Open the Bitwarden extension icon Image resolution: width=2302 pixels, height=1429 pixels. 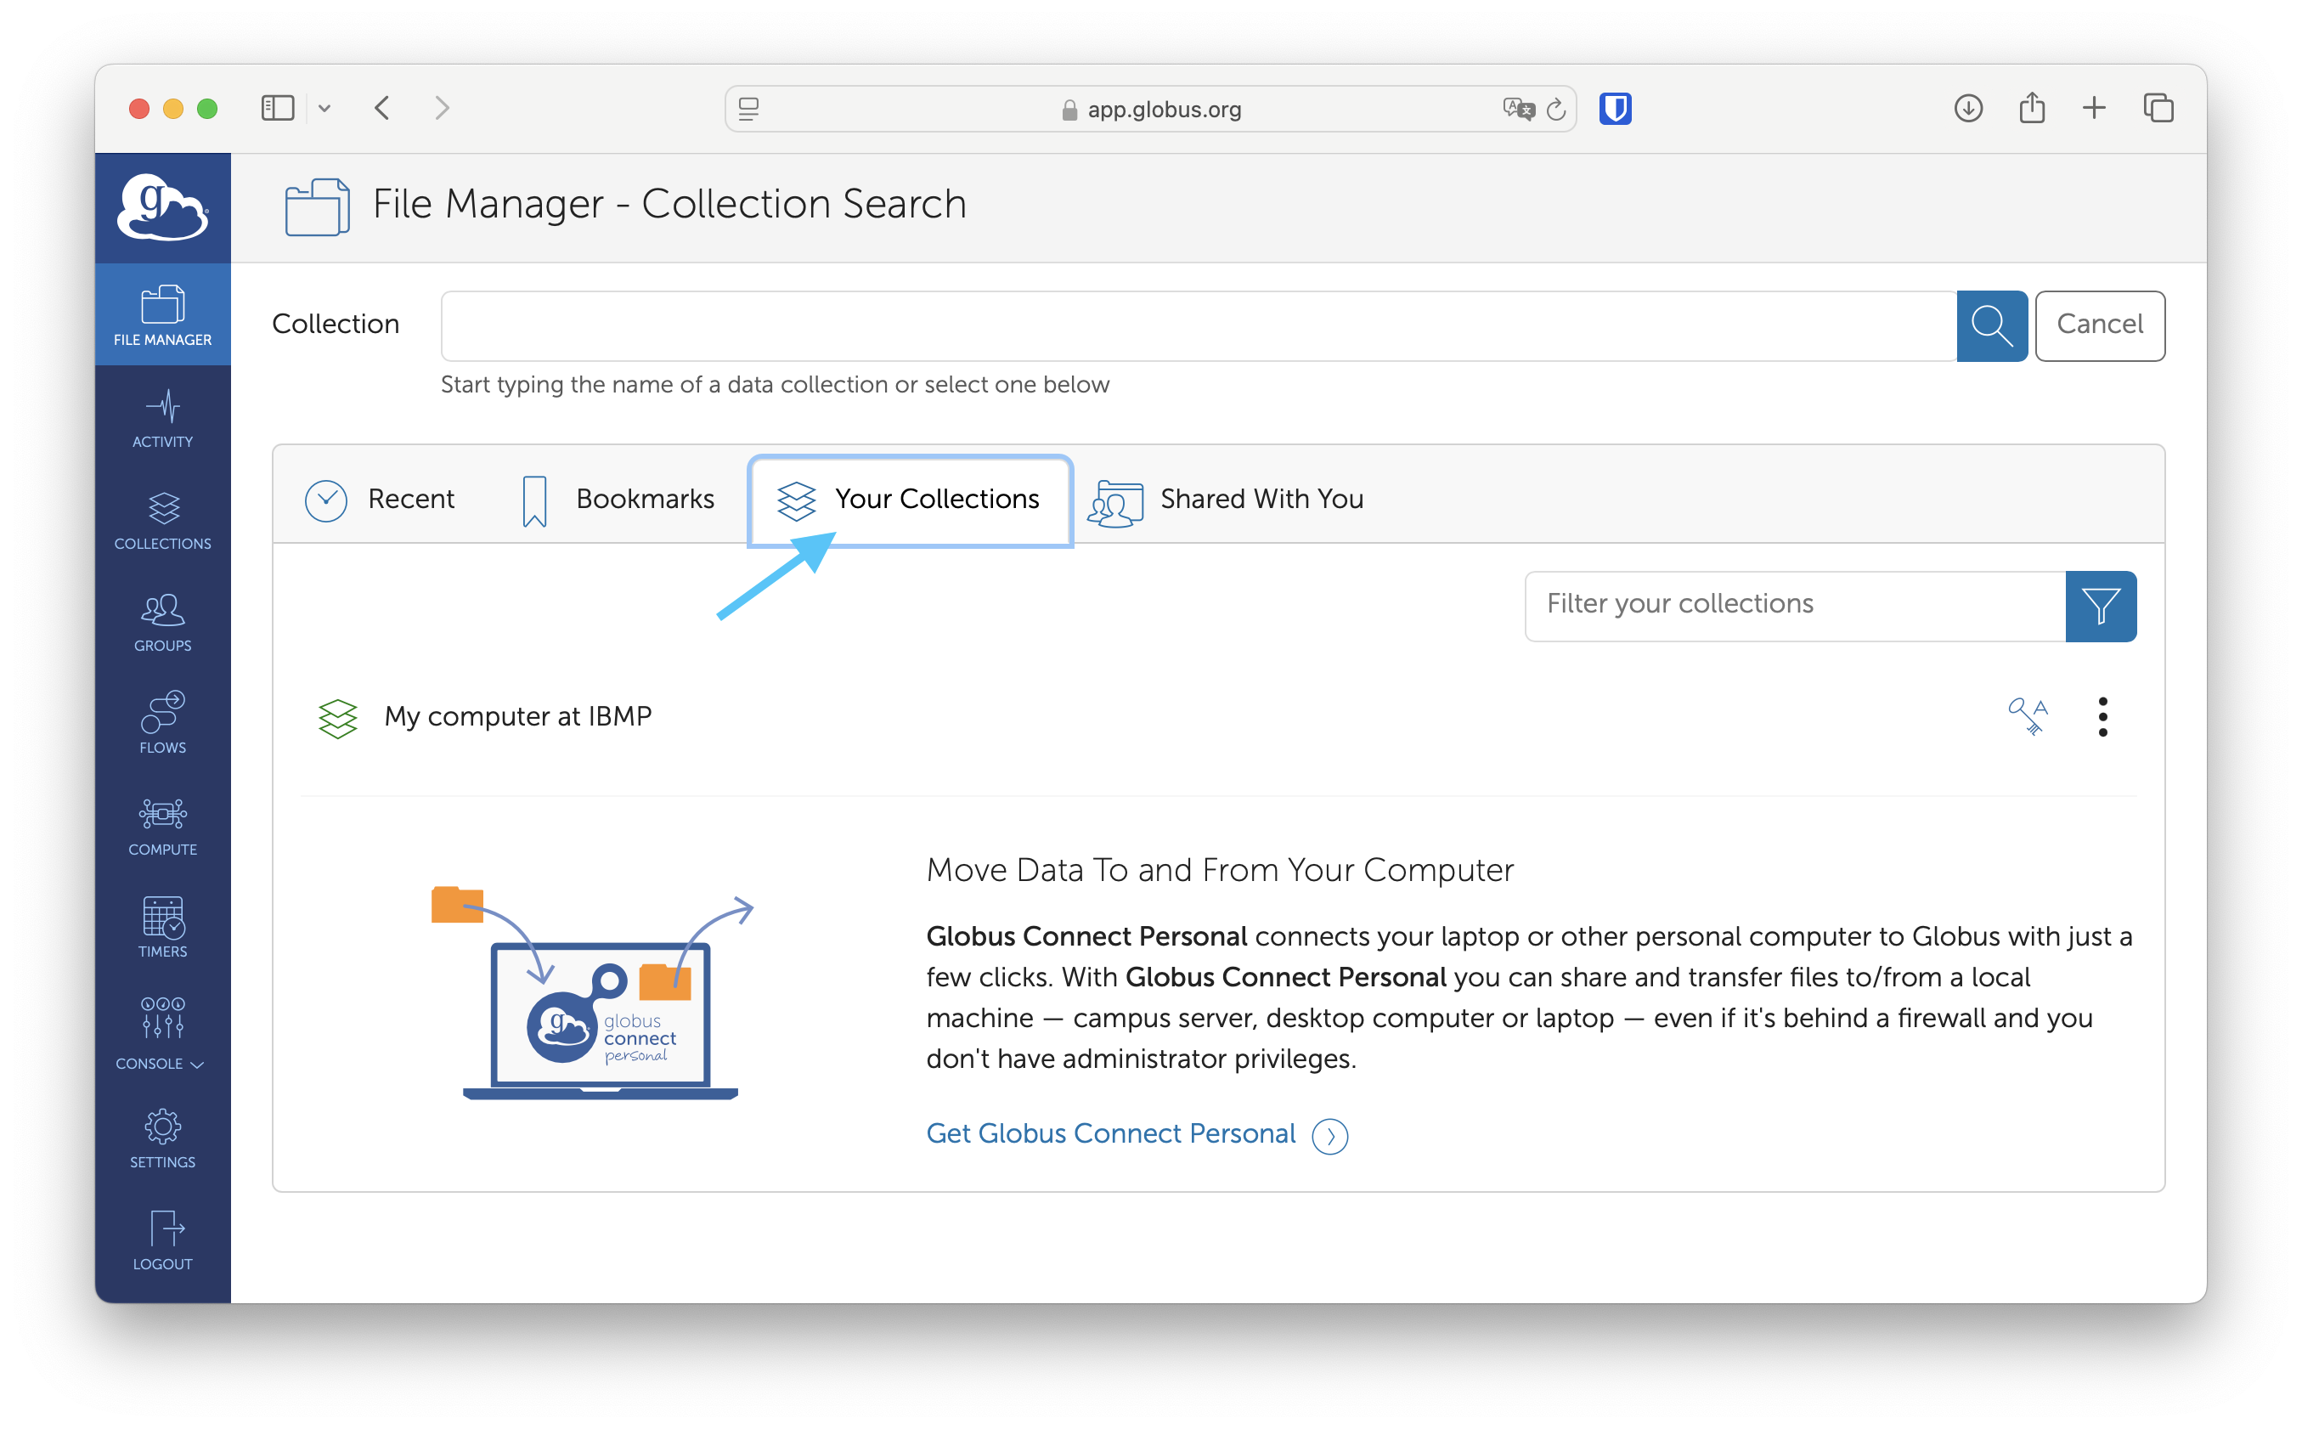[x=1615, y=109]
